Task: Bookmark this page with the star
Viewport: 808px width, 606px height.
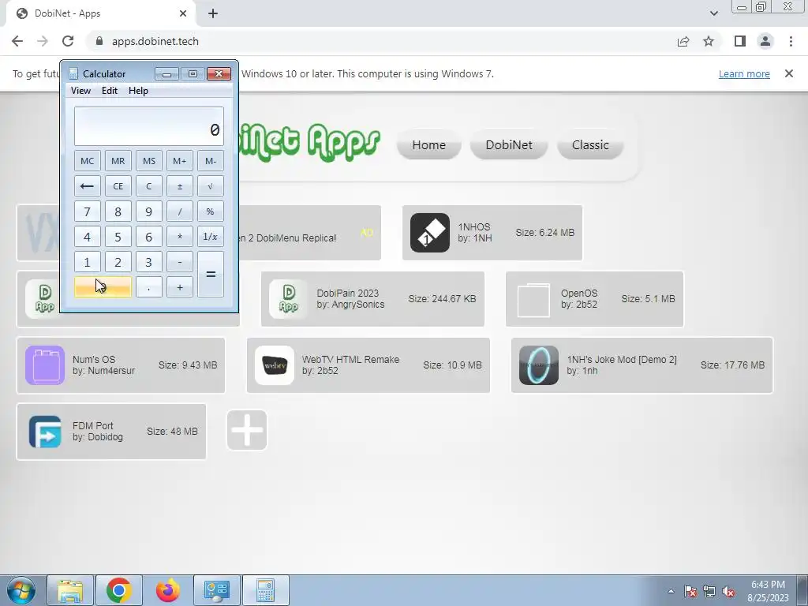Action: coord(709,41)
